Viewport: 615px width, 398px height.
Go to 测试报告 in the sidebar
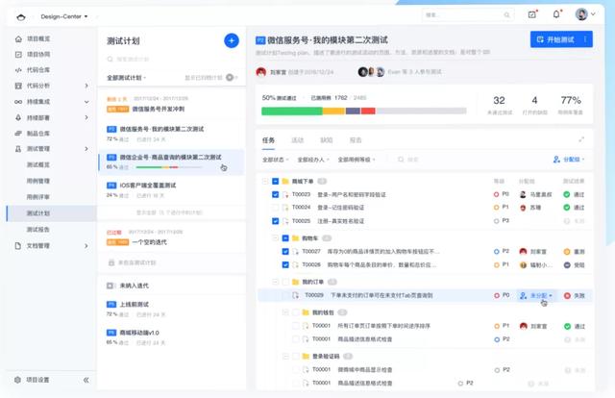tap(38, 229)
